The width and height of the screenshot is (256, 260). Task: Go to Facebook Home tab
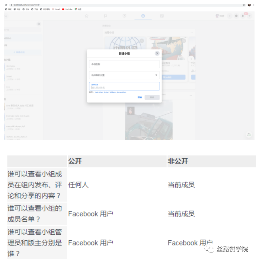point(87,16)
